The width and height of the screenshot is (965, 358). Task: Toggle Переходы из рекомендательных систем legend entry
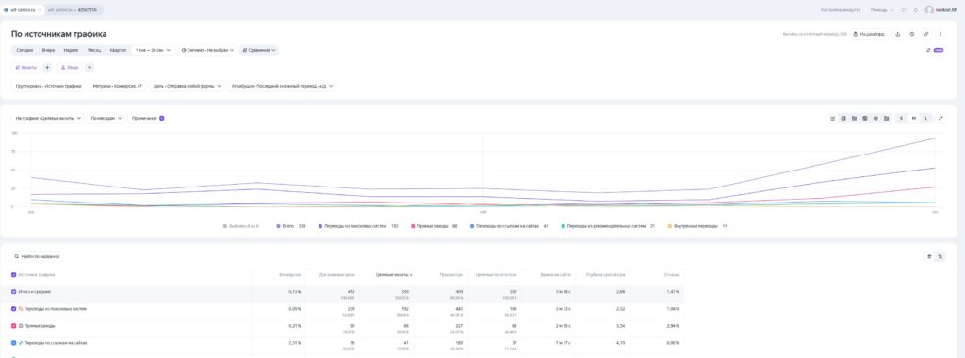608,226
